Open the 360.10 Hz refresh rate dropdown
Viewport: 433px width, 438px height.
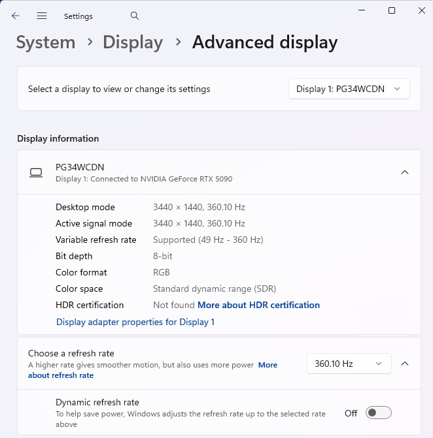coord(349,364)
